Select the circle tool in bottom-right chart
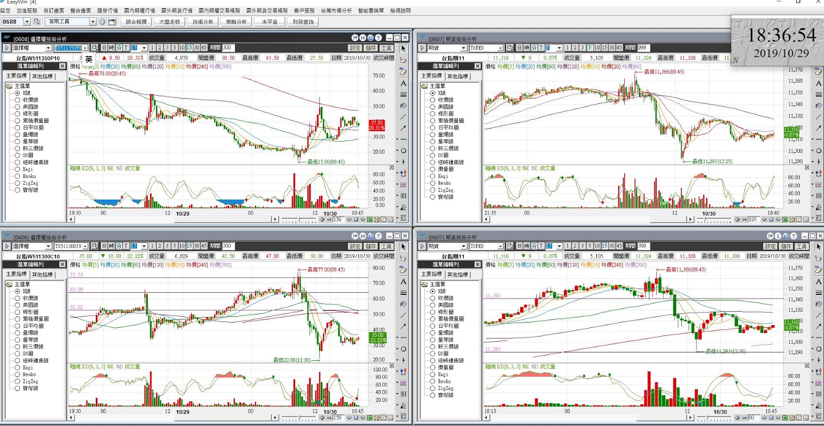The height and width of the screenshot is (426, 824). coord(818,349)
